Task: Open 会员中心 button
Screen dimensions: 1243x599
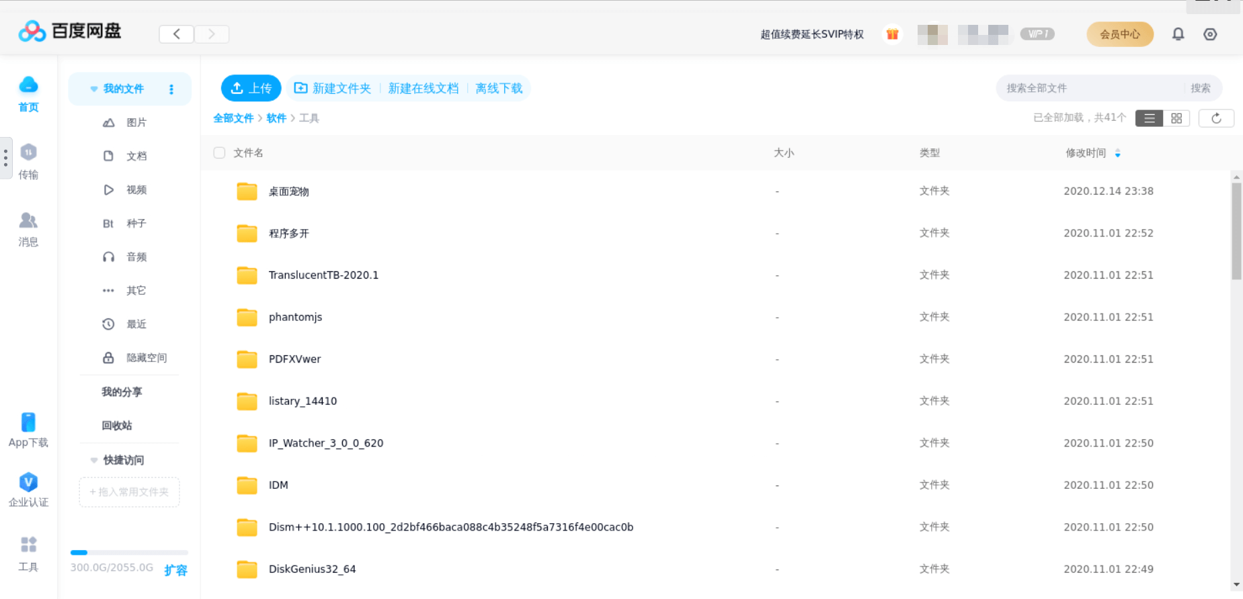Action: (1120, 34)
